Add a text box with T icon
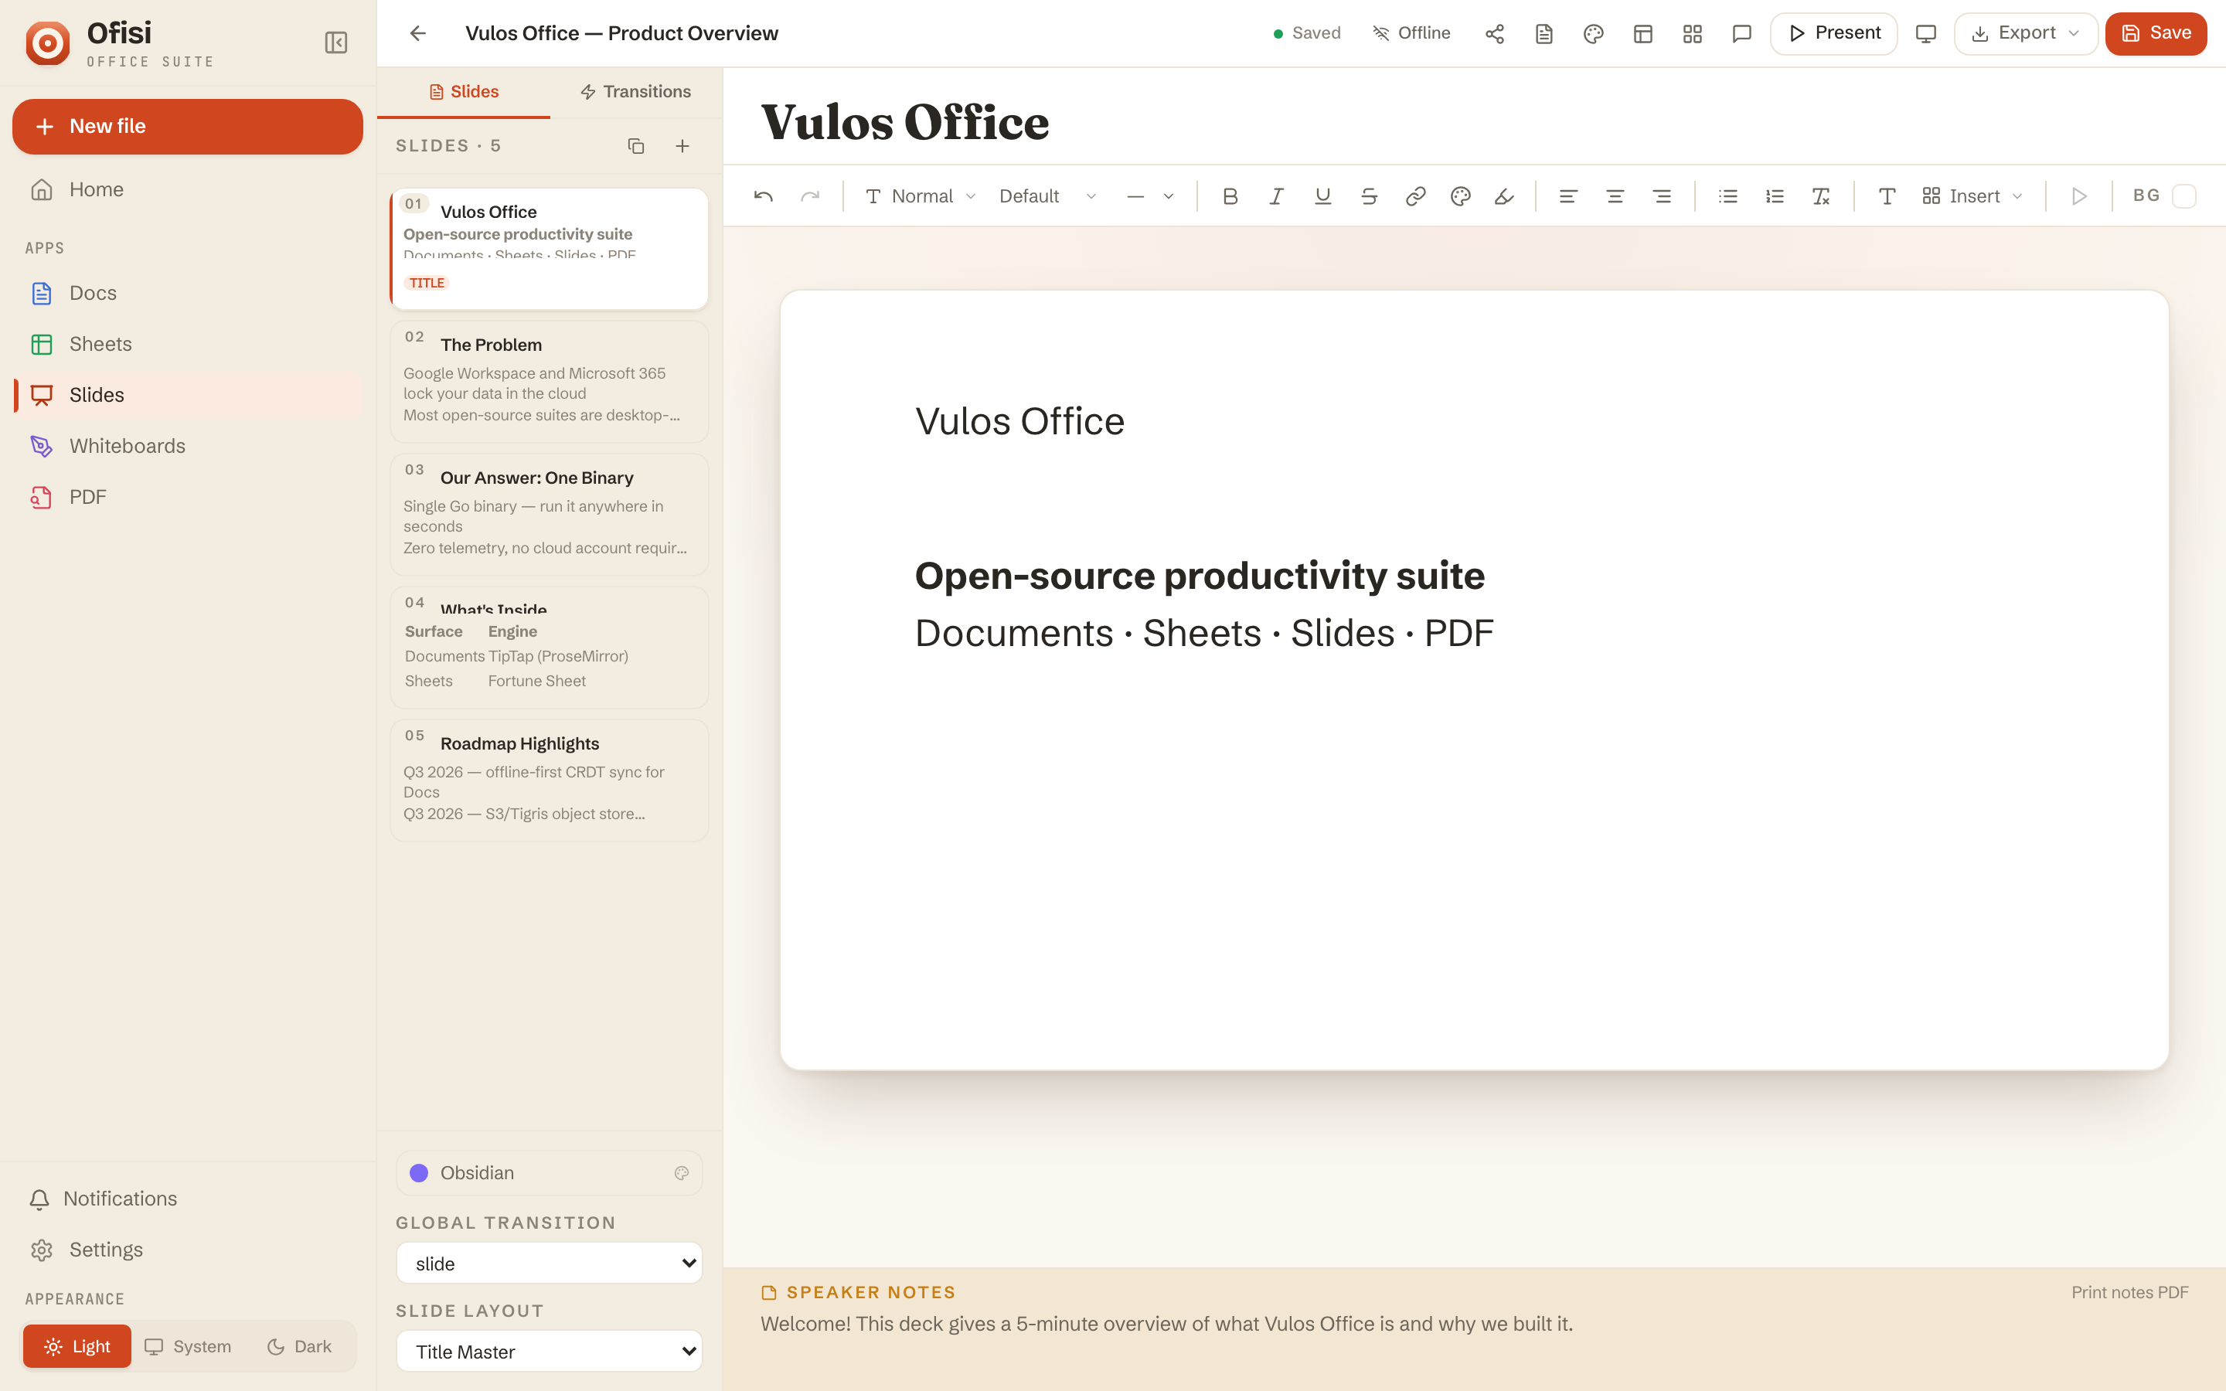Screen dimensions: 2226x1391 point(1887,196)
